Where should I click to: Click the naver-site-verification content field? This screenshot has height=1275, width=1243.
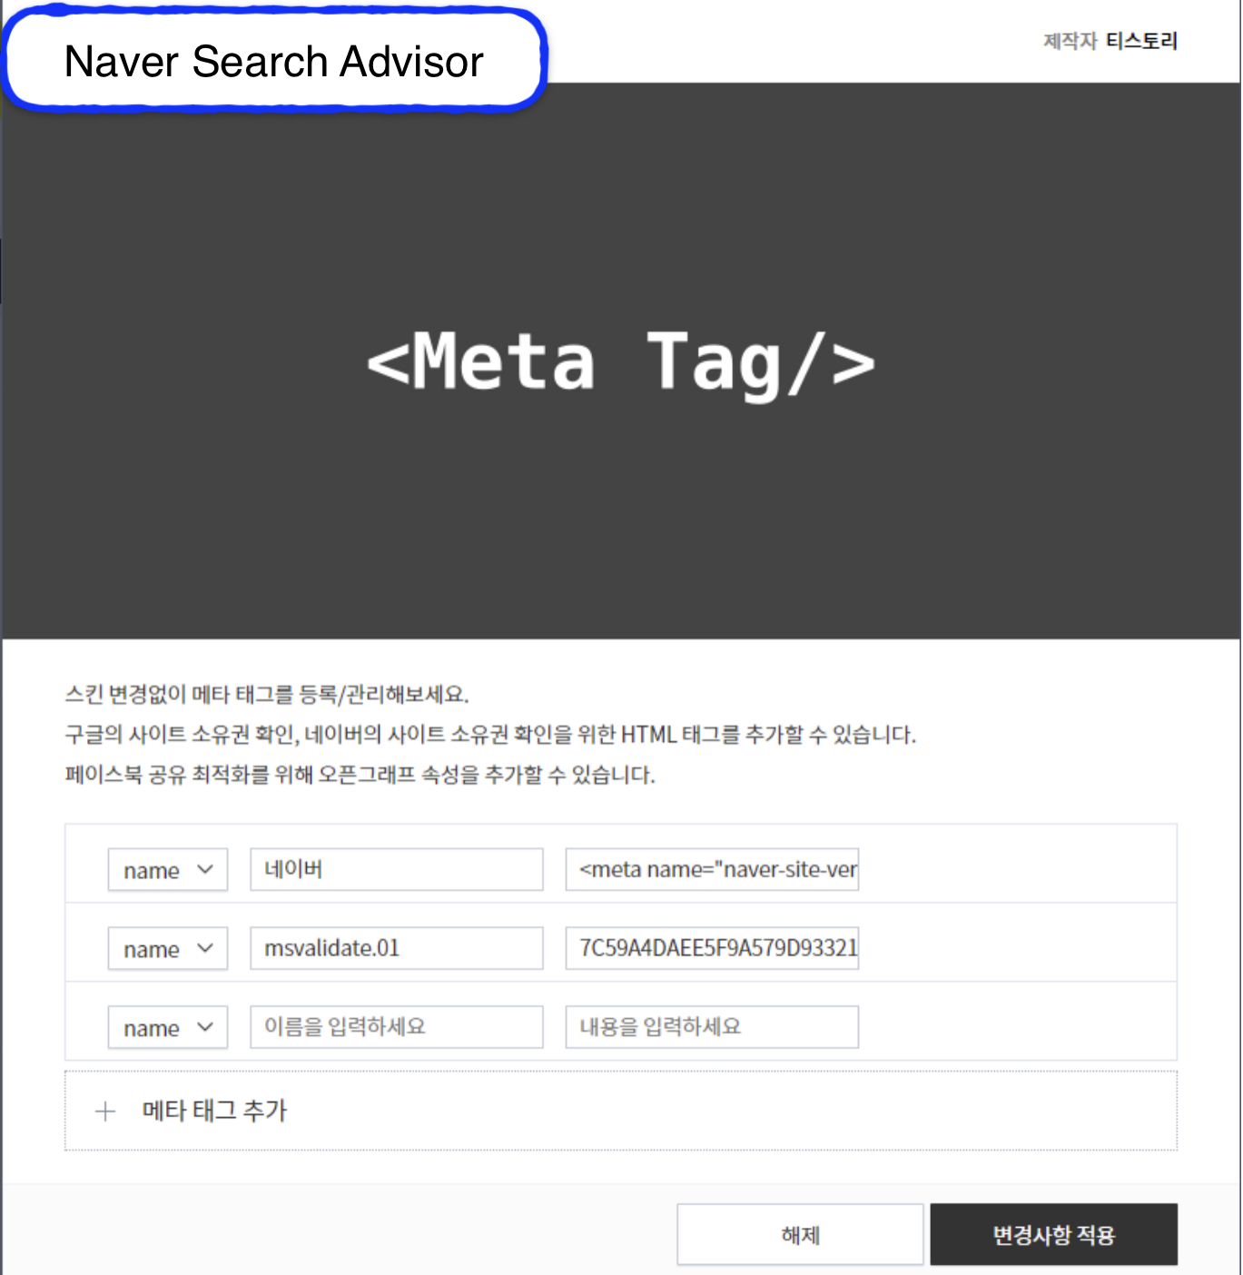[x=712, y=870]
